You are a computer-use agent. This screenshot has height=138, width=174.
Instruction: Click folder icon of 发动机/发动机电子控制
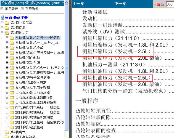point(12,87)
